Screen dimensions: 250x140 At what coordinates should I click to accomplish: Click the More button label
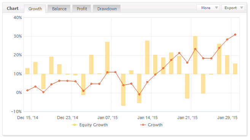point(206,8)
